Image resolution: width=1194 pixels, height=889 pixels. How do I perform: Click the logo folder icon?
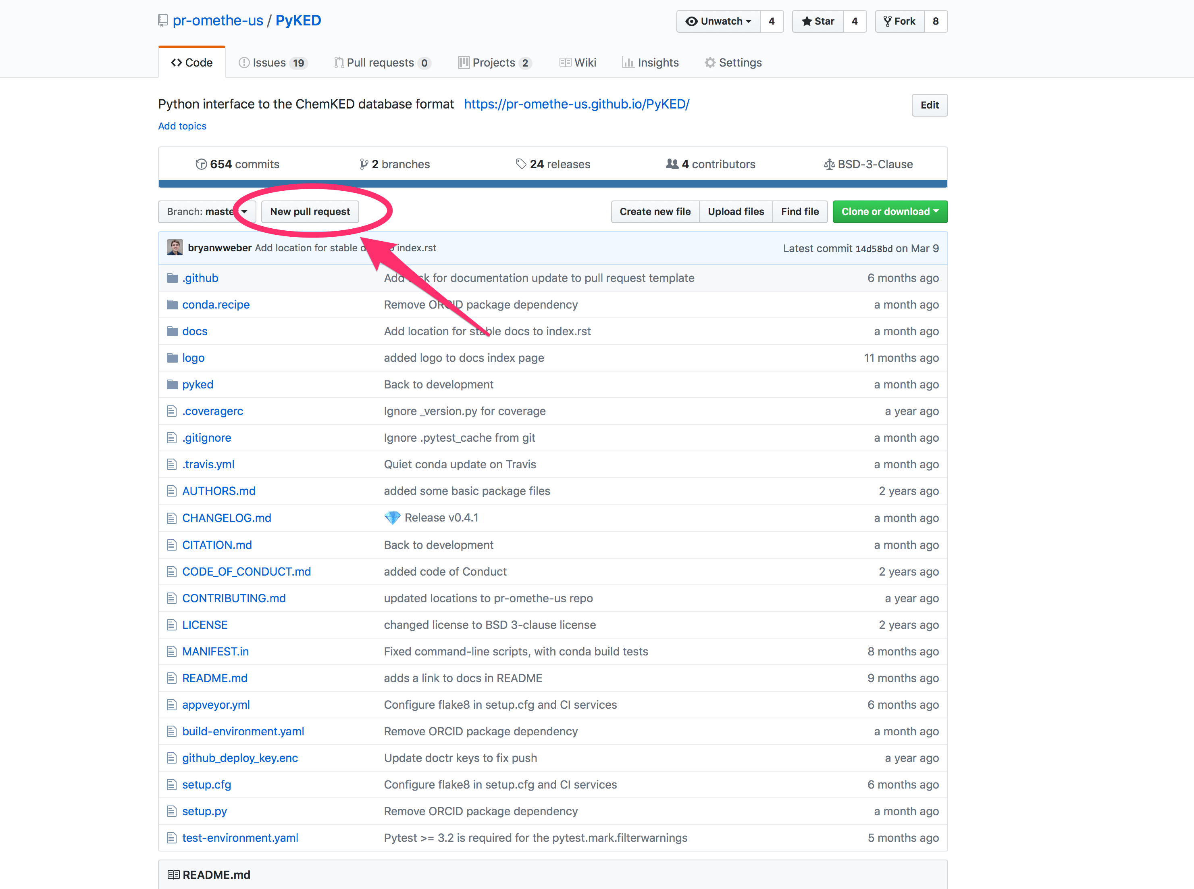(x=172, y=358)
